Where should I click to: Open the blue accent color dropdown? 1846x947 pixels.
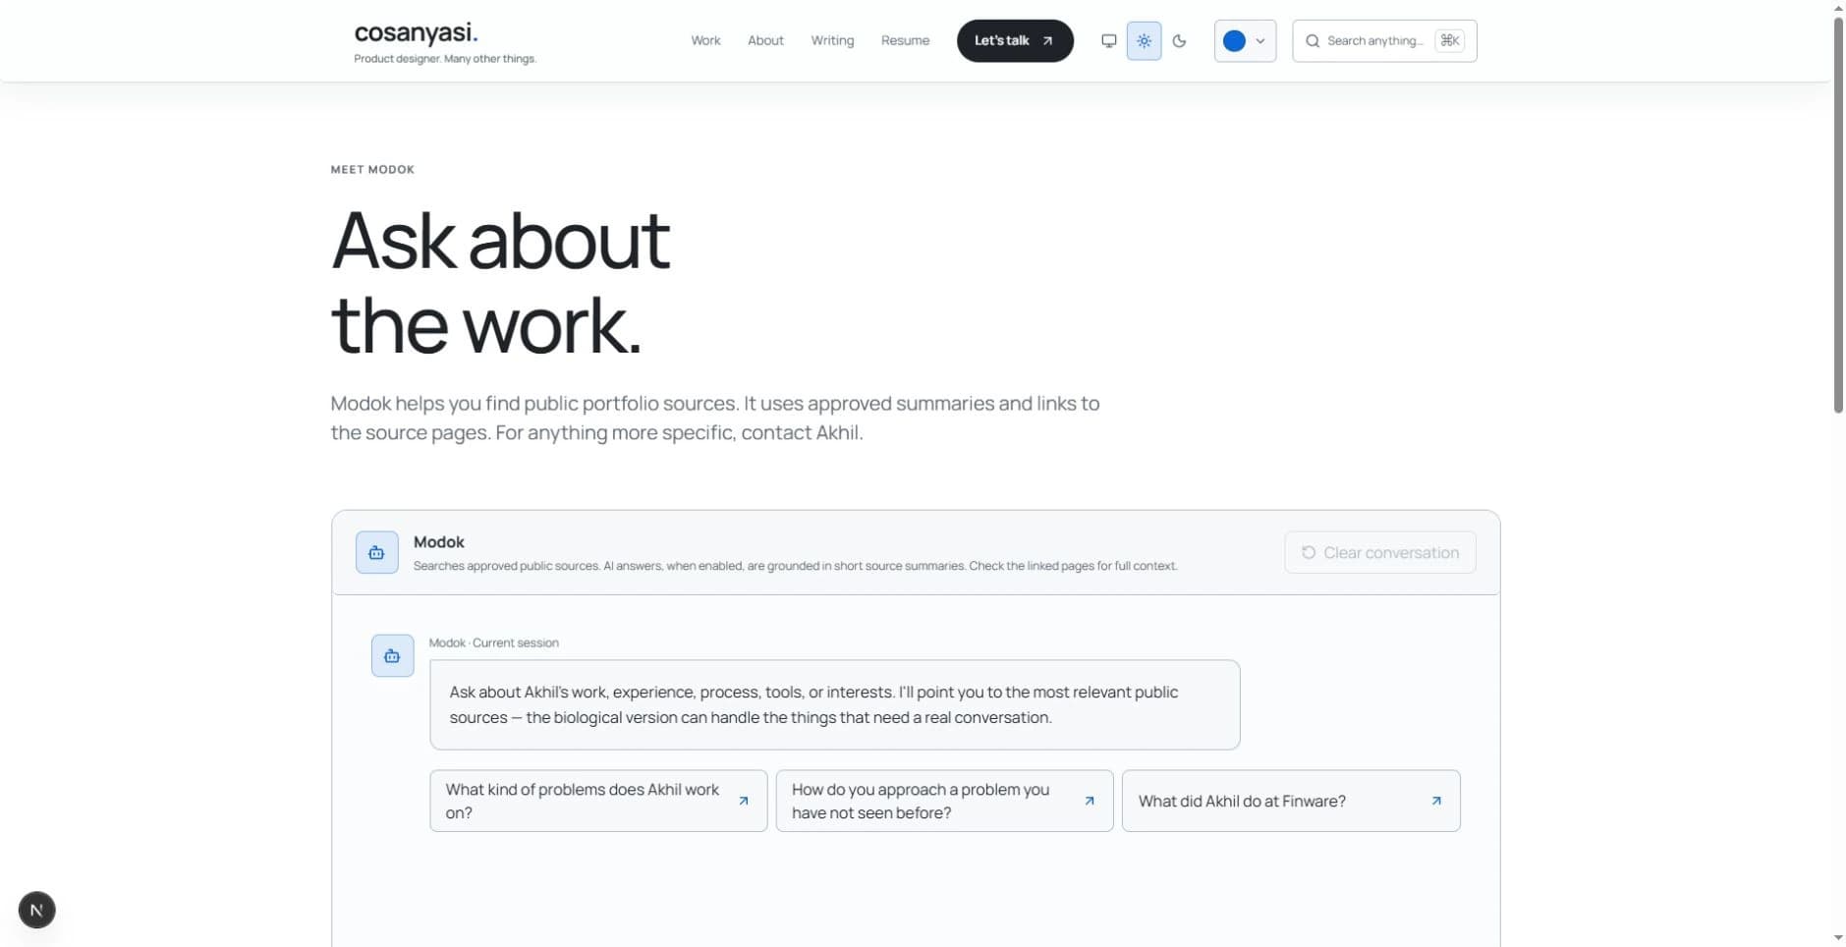(x=1245, y=41)
